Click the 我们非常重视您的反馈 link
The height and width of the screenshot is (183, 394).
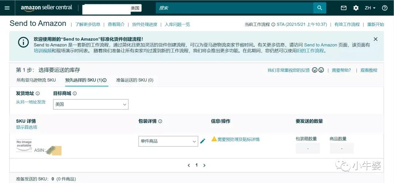click(x=289, y=70)
